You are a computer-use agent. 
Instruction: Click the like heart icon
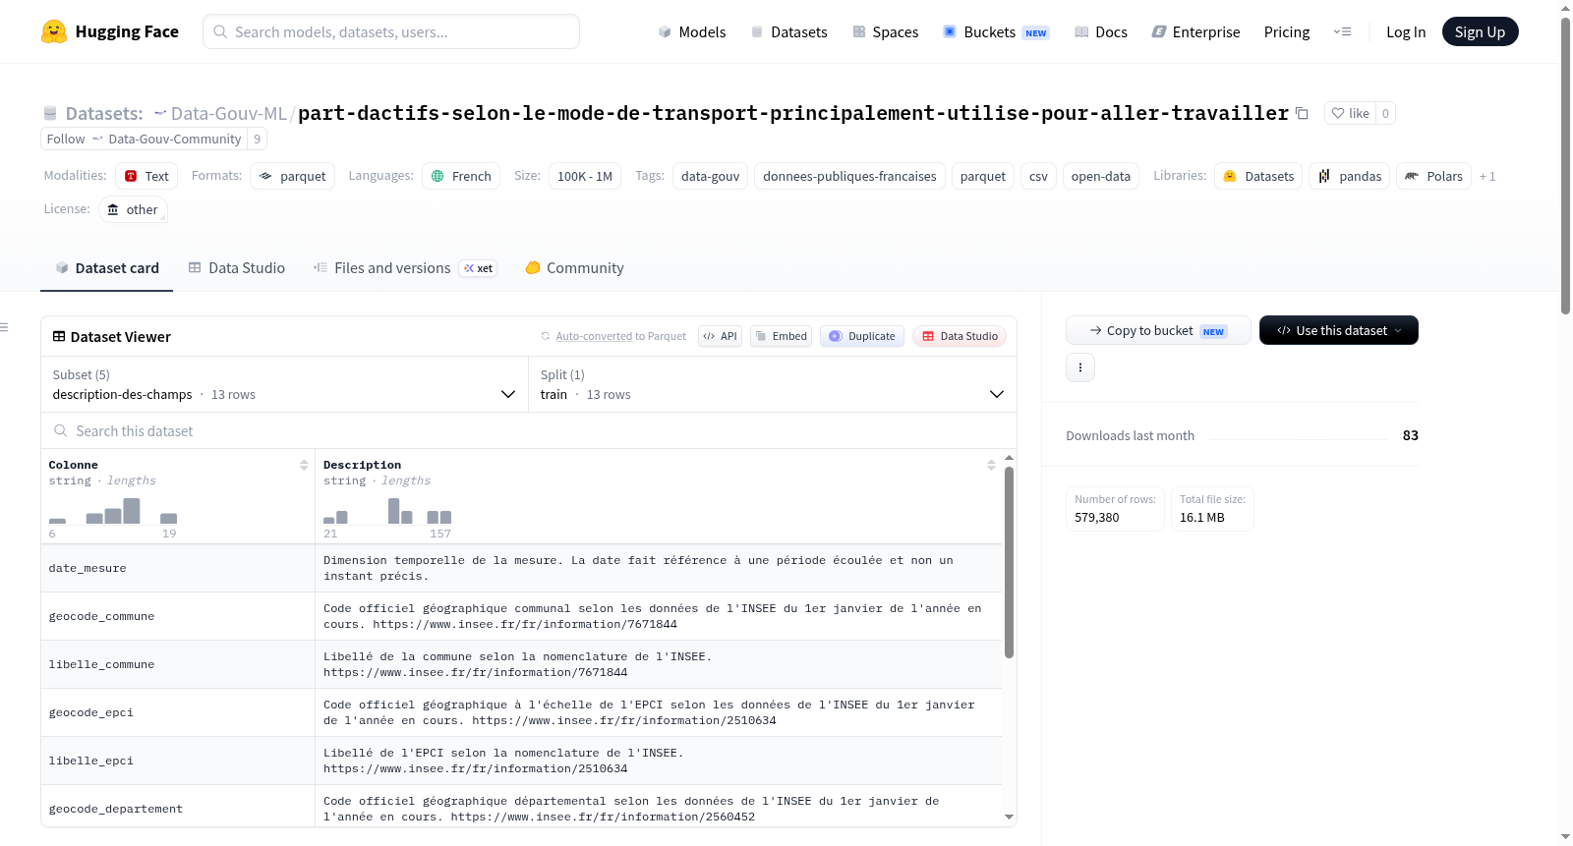pyautogui.click(x=1337, y=113)
